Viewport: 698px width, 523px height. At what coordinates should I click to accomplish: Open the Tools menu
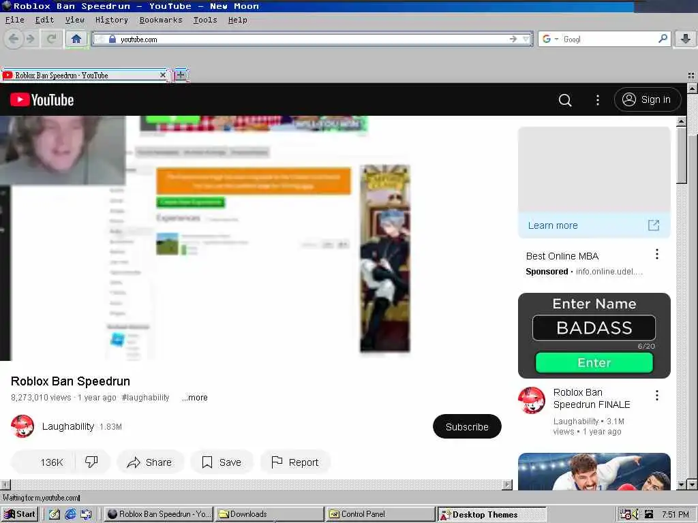(x=205, y=20)
